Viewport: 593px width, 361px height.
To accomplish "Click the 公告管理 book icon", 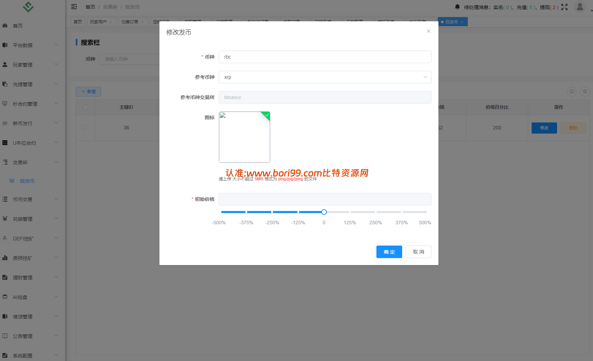I will pos(5,336).
